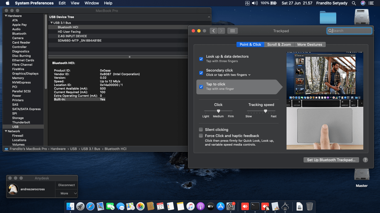Open Podcasts from the Dock
The height and width of the screenshot is (213, 380).
201,206
